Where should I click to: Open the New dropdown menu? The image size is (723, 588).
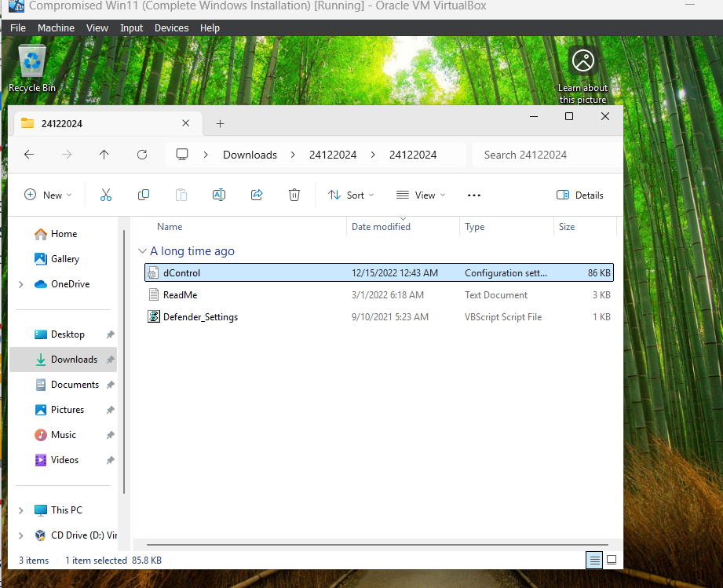pyautogui.click(x=48, y=195)
